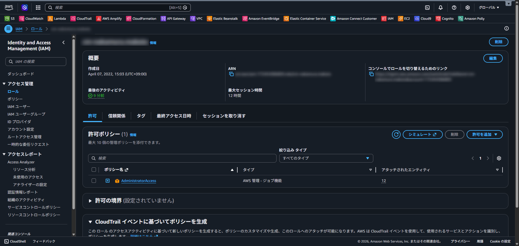Screen dimensions: 519x246
Task: Click the ロール breadcrumb link
Action: coord(37,29)
